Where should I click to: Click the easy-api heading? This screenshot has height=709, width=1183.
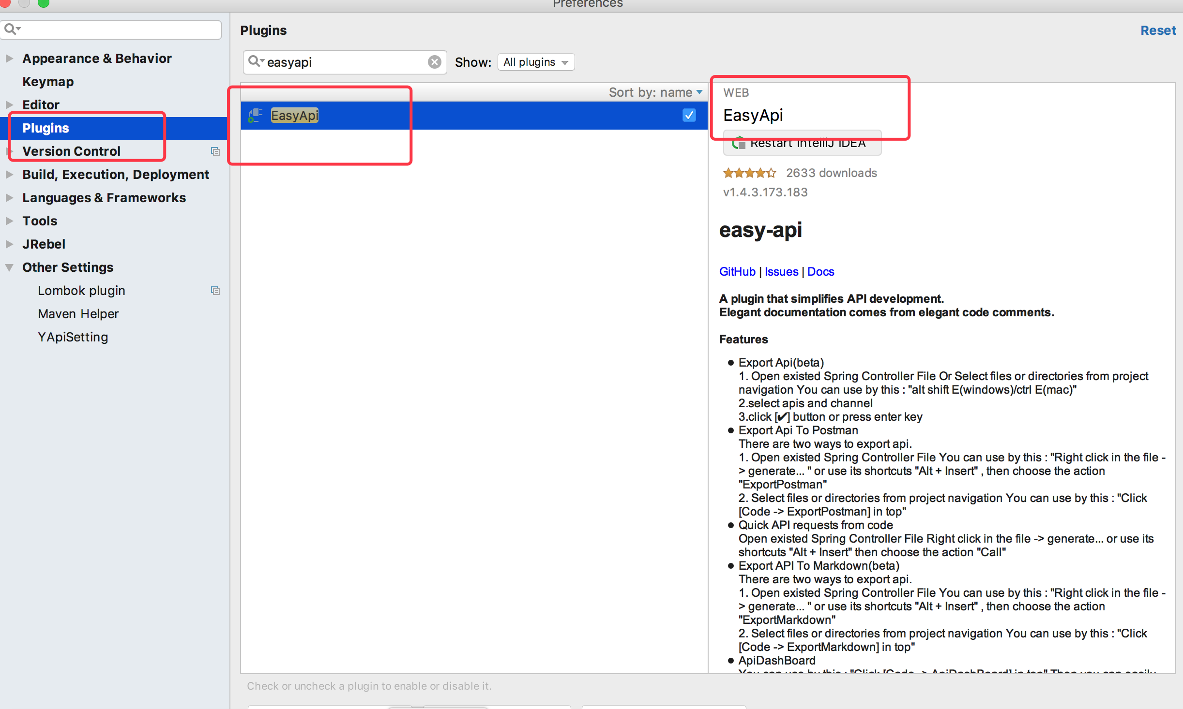pos(760,230)
